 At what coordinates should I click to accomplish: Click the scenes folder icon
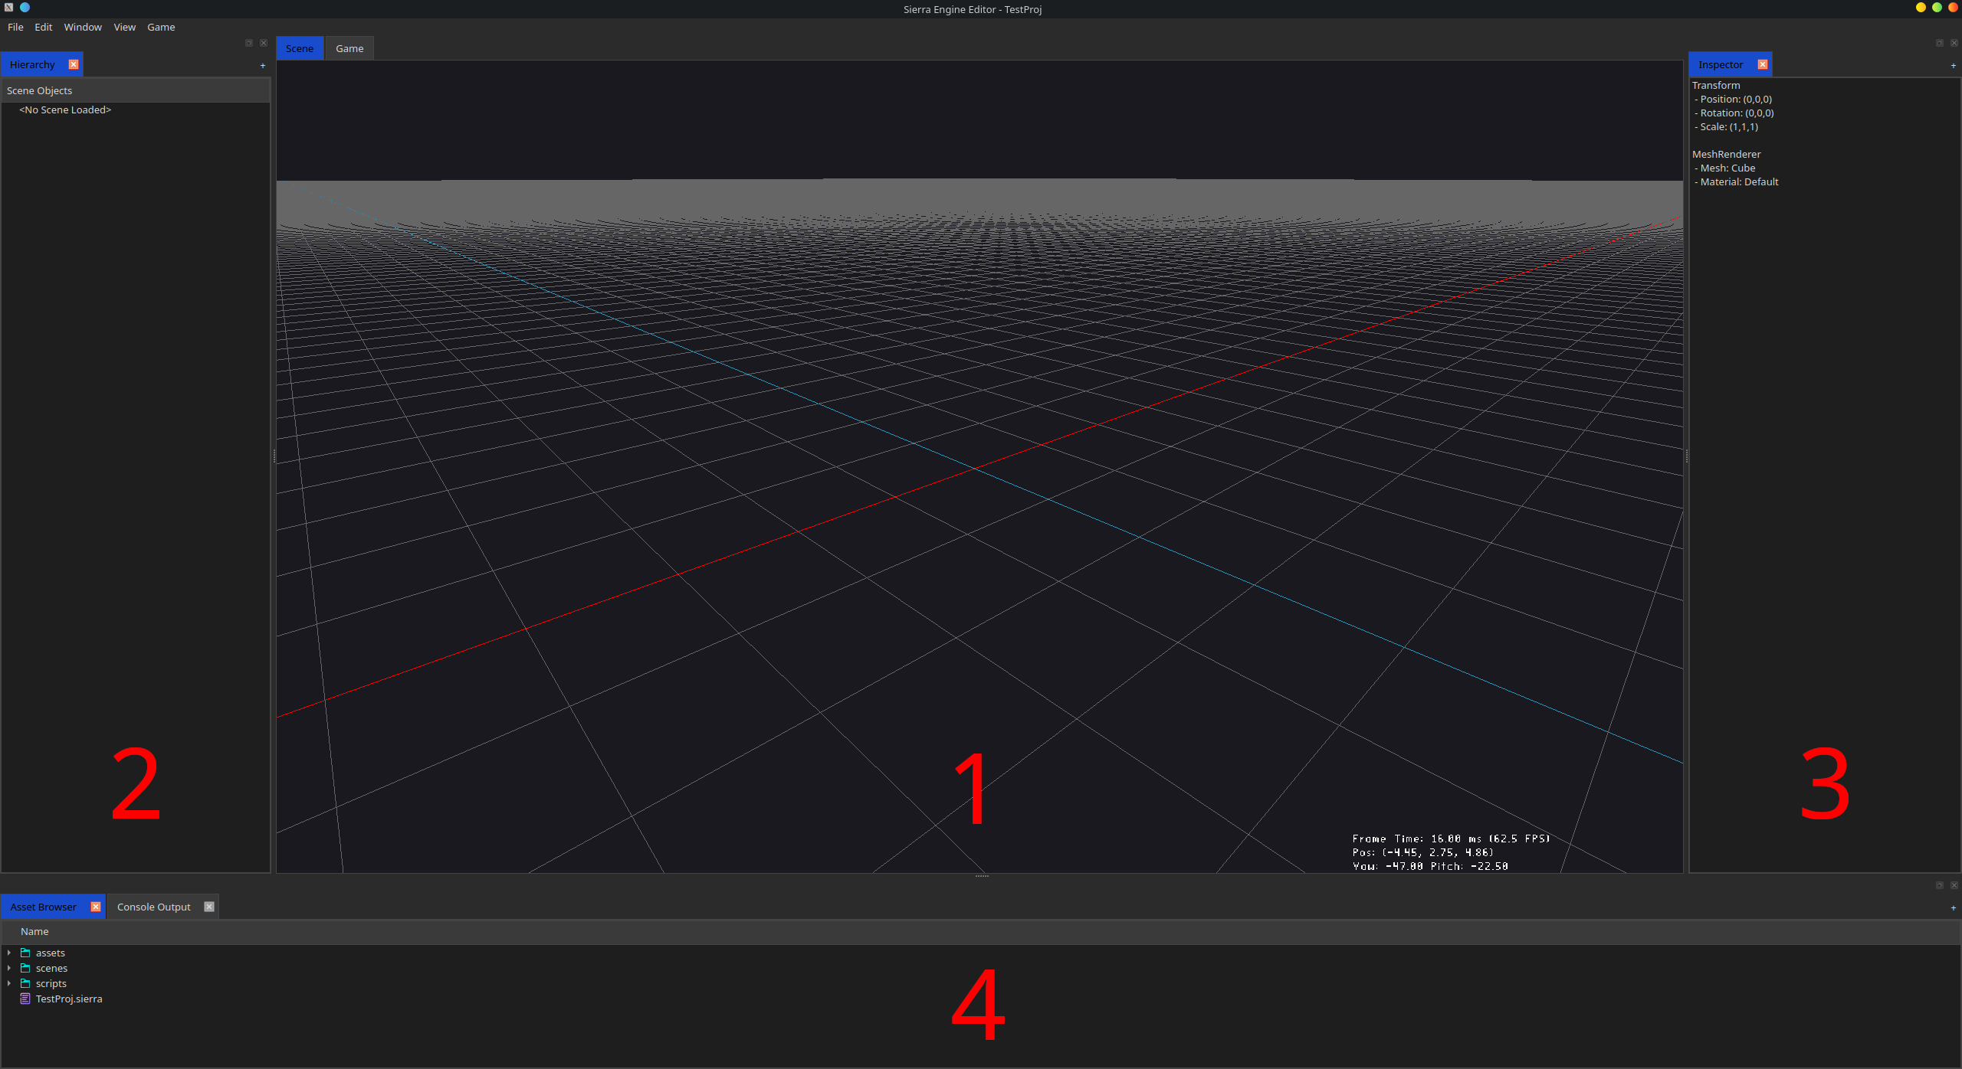click(x=27, y=968)
